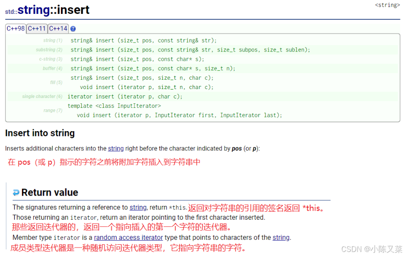Click the Insert into string heading
The width and height of the screenshot is (404, 256).
tap(40, 133)
